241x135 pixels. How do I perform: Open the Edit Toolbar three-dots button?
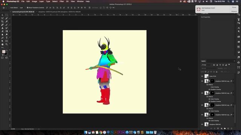(x=2, y=48)
